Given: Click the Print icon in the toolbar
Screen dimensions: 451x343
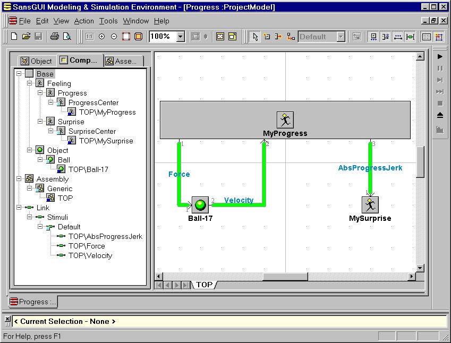Looking at the screenshot, I should [x=54, y=37].
